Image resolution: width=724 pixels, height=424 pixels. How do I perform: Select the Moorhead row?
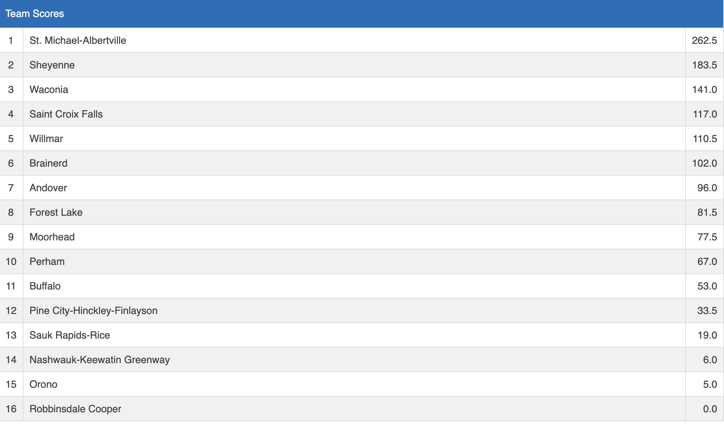tap(52, 237)
